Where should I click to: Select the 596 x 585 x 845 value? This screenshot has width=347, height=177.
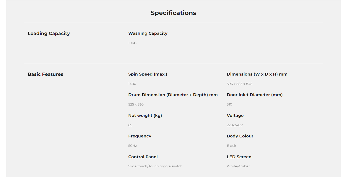coord(239,84)
